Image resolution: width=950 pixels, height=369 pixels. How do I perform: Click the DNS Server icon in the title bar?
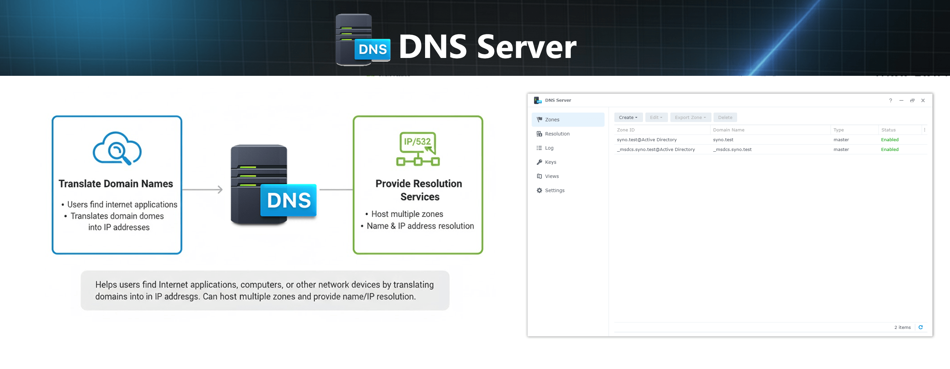click(x=538, y=100)
